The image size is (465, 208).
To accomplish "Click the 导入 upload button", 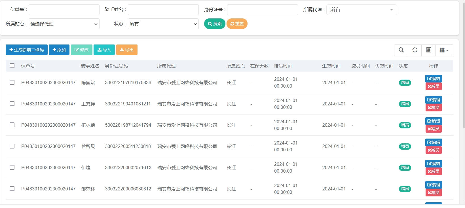I will (104, 50).
